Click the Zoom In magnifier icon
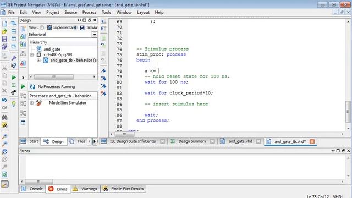The height and width of the screenshot is (198, 352). 4,136
